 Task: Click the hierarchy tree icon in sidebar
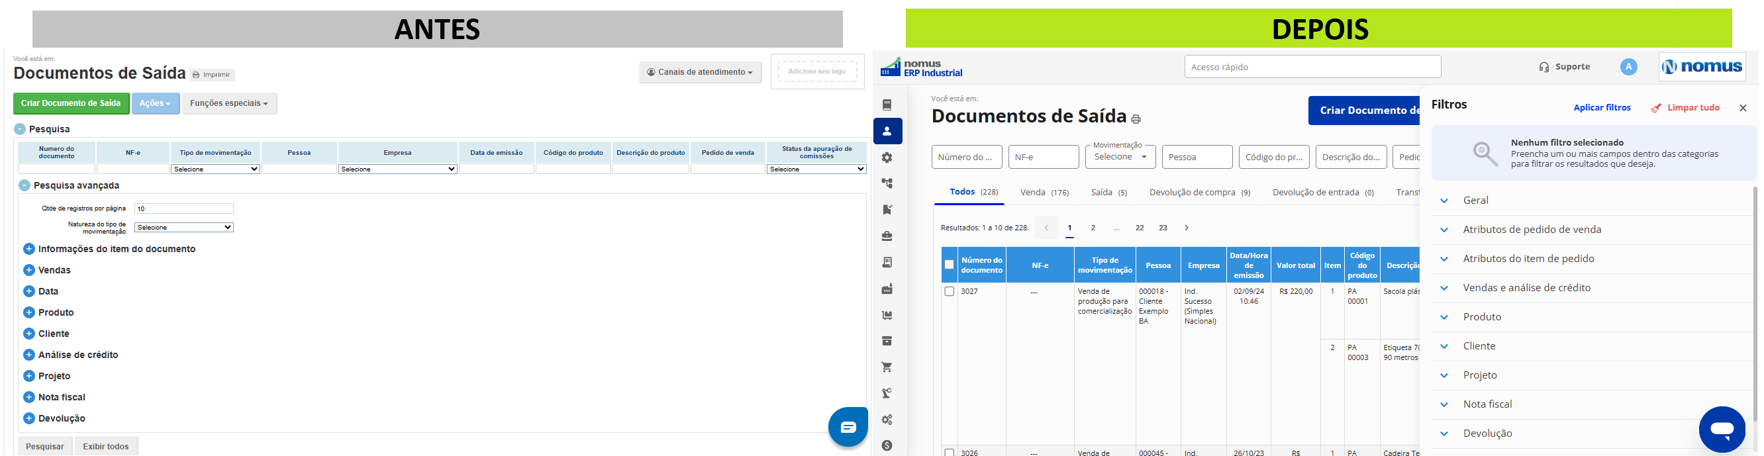887,183
